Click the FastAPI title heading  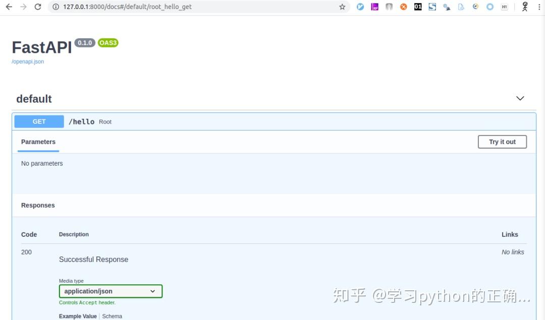pyautogui.click(x=42, y=47)
